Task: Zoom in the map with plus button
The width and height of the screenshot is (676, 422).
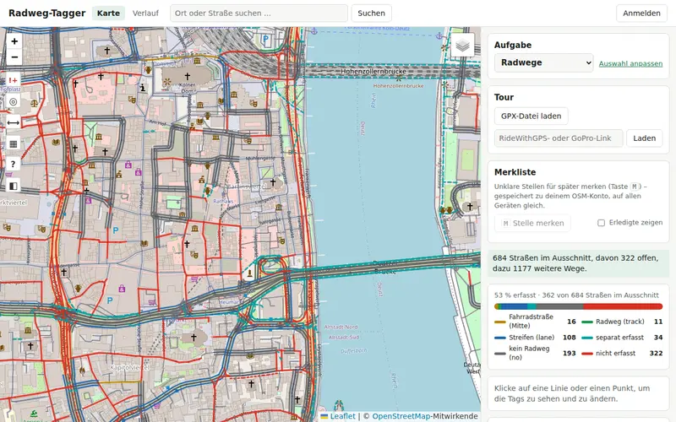Action: click(x=14, y=41)
